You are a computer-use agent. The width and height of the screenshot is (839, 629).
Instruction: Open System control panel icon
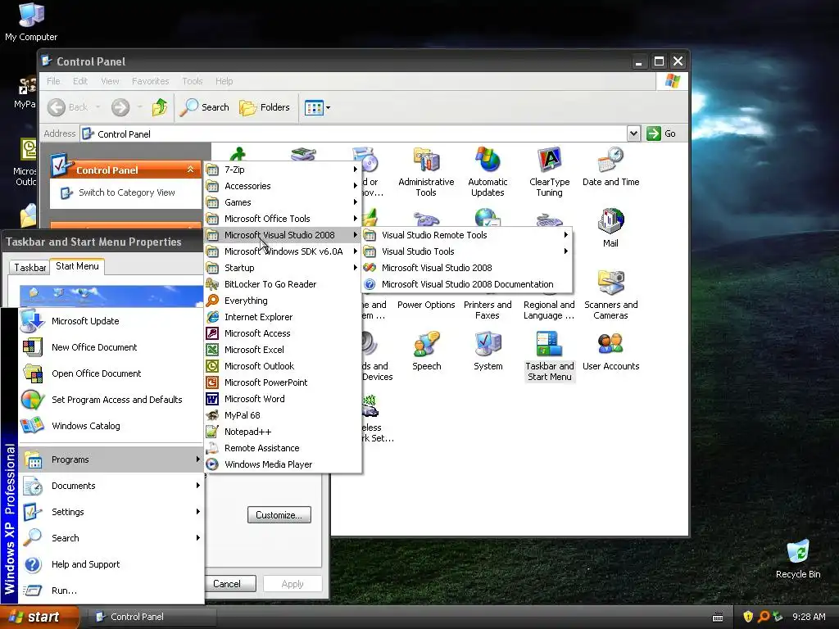pyautogui.click(x=488, y=351)
